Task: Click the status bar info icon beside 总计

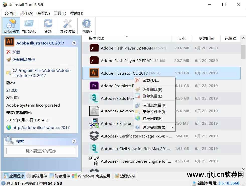Action: [3, 183]
